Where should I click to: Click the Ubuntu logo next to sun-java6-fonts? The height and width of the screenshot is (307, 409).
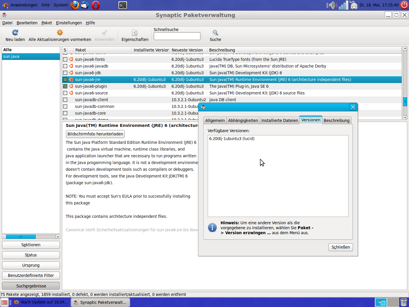click(x=71, y=59)
